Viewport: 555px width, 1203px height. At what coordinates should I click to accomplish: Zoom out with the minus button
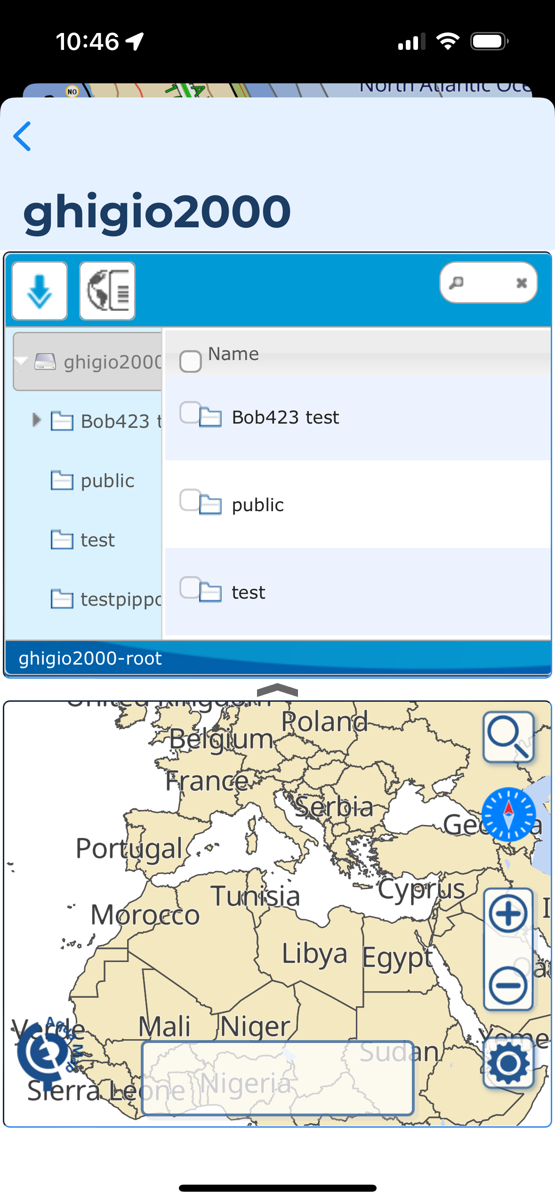pyautogui.click(x=508, y=986)
